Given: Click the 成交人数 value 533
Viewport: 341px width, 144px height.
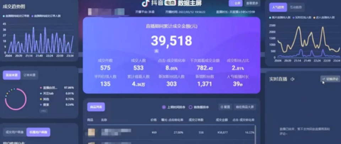Looking at the screenshot, I should click(x=139, y=68).
